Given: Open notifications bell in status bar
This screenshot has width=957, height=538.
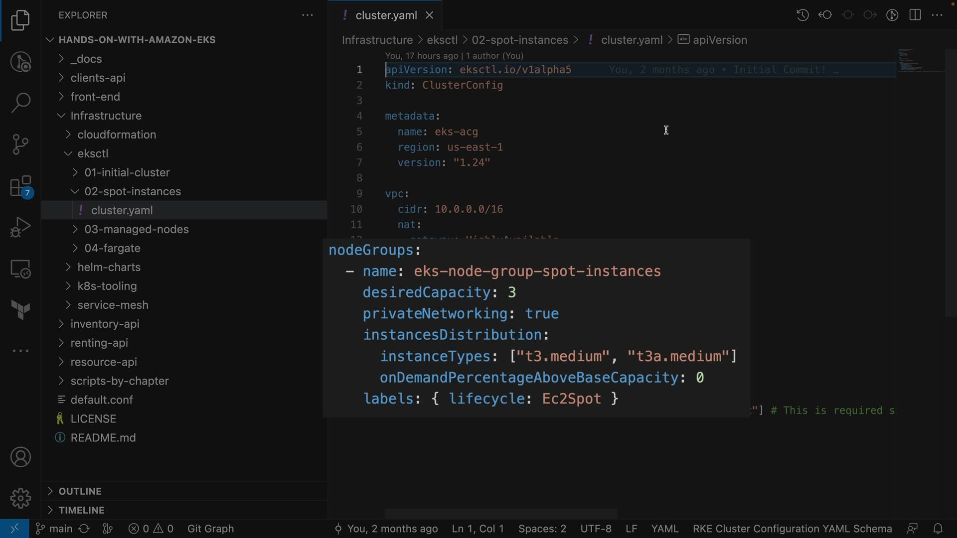Looking at the screenshot, I should coord(938,529).
